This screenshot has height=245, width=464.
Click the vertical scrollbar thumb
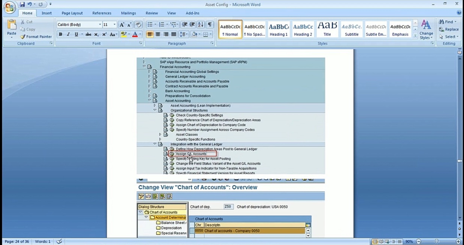point(460,161)
